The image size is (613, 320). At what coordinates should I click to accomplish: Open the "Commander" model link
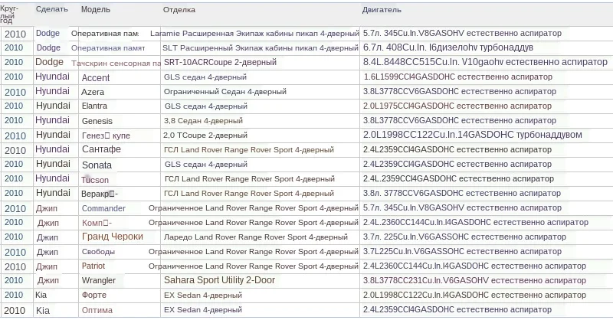(103, 208)
